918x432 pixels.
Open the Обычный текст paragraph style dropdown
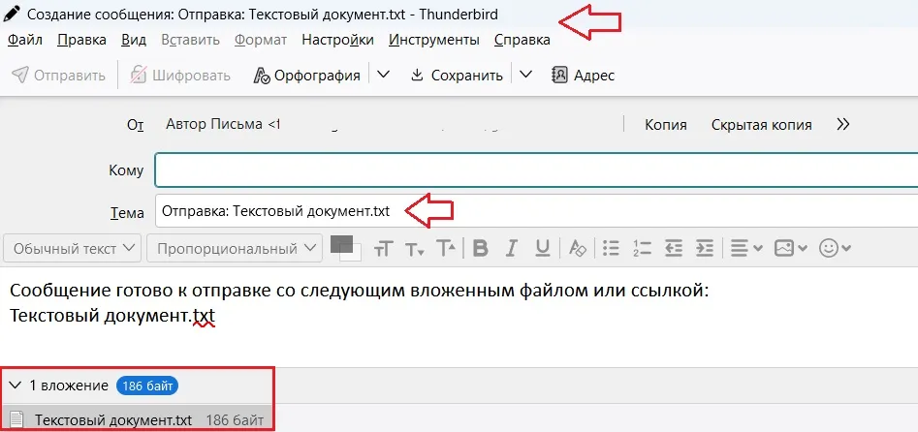click(73, 248)
